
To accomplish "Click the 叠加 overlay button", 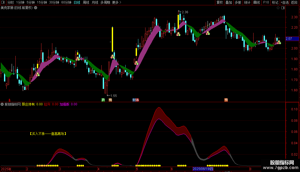I will [229, 2].
